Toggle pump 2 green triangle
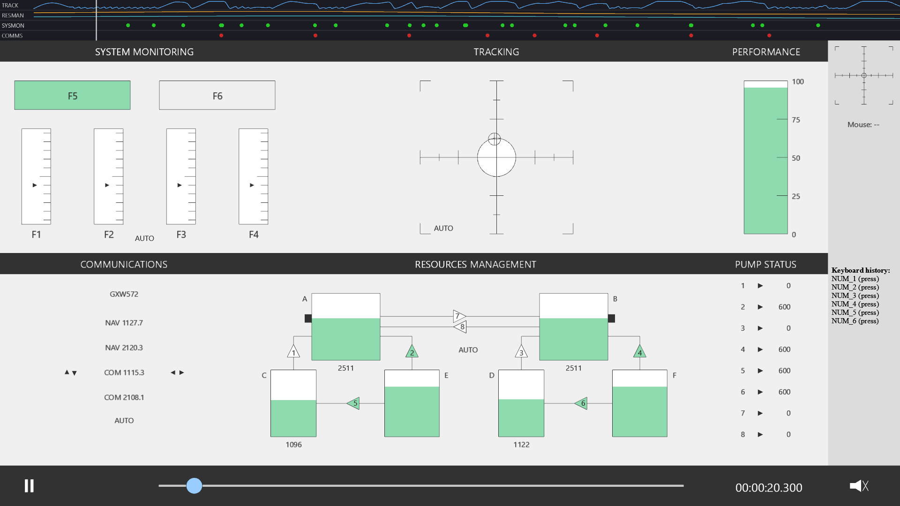The width and height of the screenshot is (900, 506). coord(412,351)
